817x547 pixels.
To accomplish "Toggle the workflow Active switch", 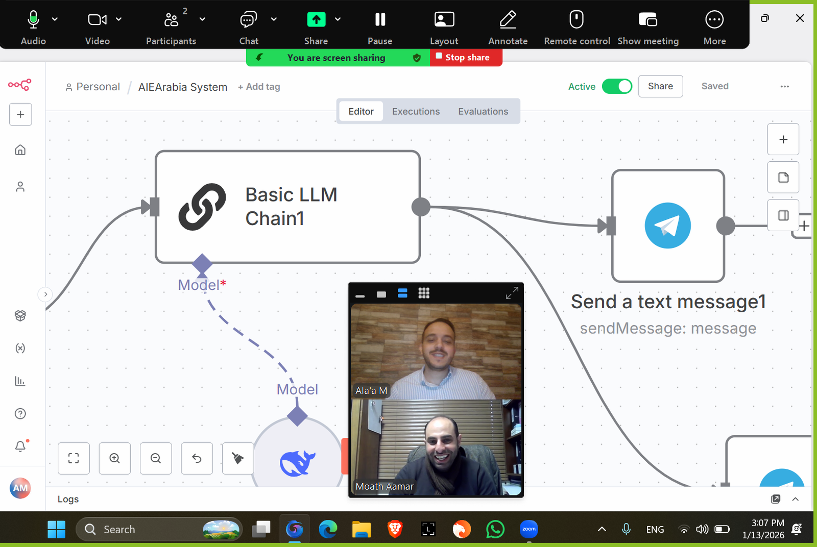I will coord(617,86).
